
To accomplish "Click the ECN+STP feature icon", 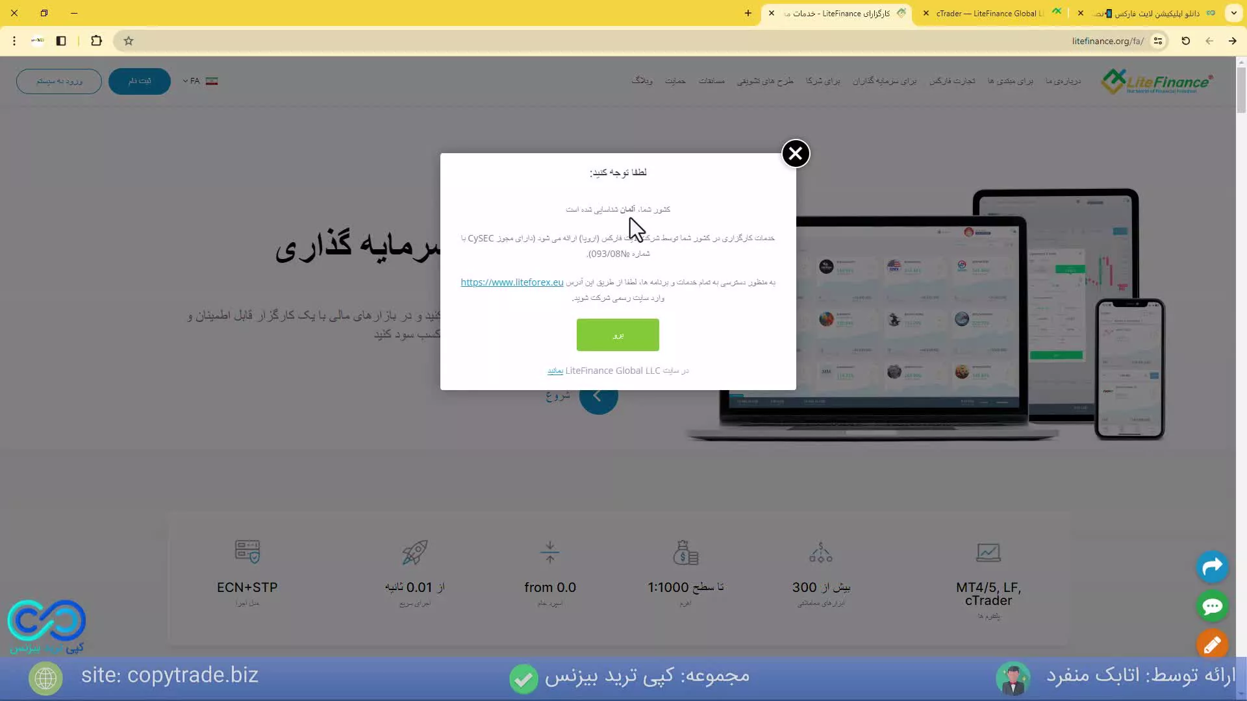I will click(247, 551).
